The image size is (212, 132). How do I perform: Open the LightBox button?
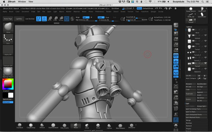point(19,19)
